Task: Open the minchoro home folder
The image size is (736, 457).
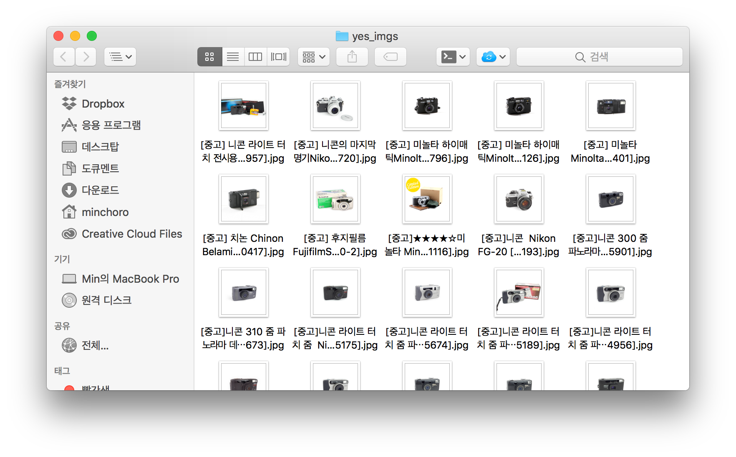Action: click(x=120, y=212)
